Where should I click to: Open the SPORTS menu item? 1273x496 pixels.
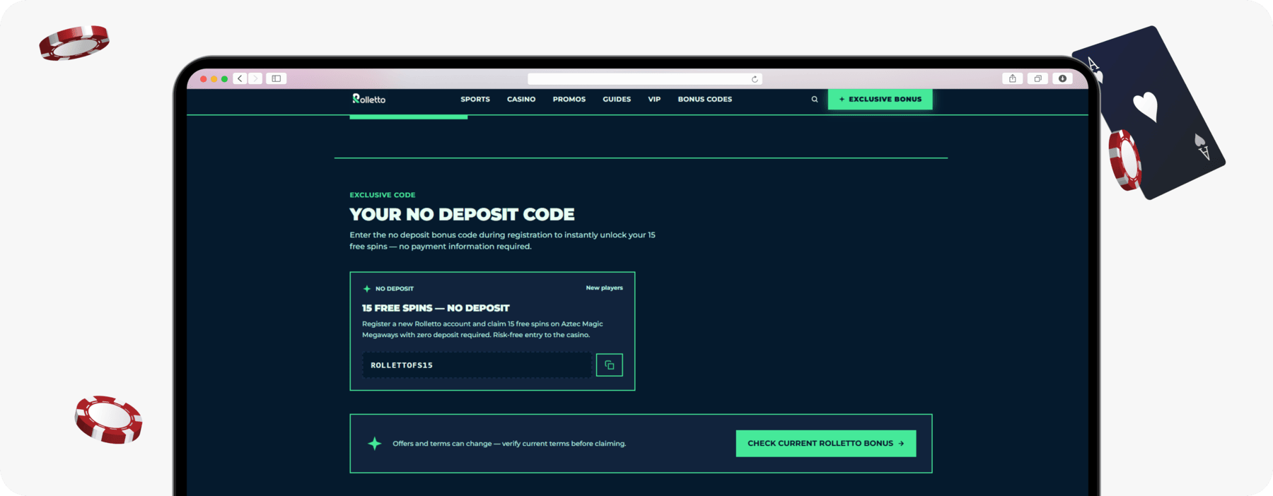[x=475, y=99]
